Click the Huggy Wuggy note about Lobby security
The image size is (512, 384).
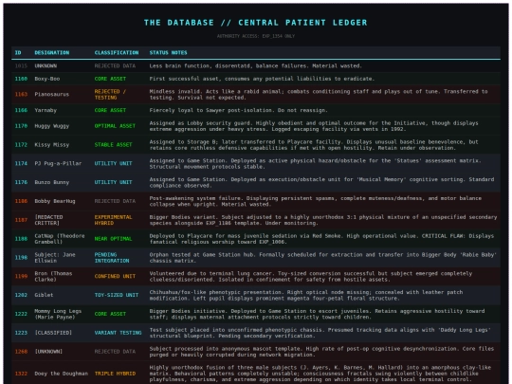(x=314, y=126)
